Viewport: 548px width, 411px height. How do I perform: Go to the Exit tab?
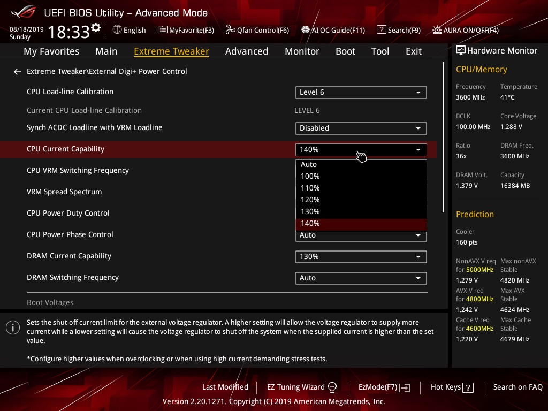click(414, 51)
